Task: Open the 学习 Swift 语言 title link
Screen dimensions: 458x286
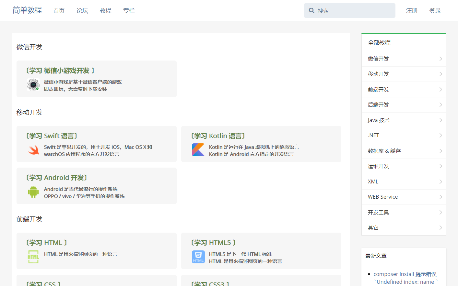Action: tap(52, 136)
